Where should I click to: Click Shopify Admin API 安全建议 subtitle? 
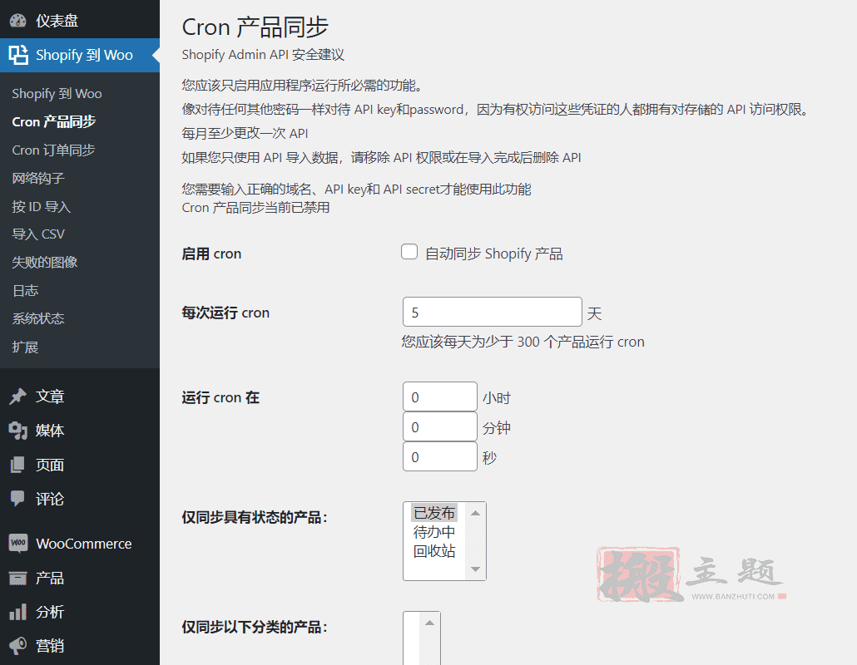click(263, 55)
